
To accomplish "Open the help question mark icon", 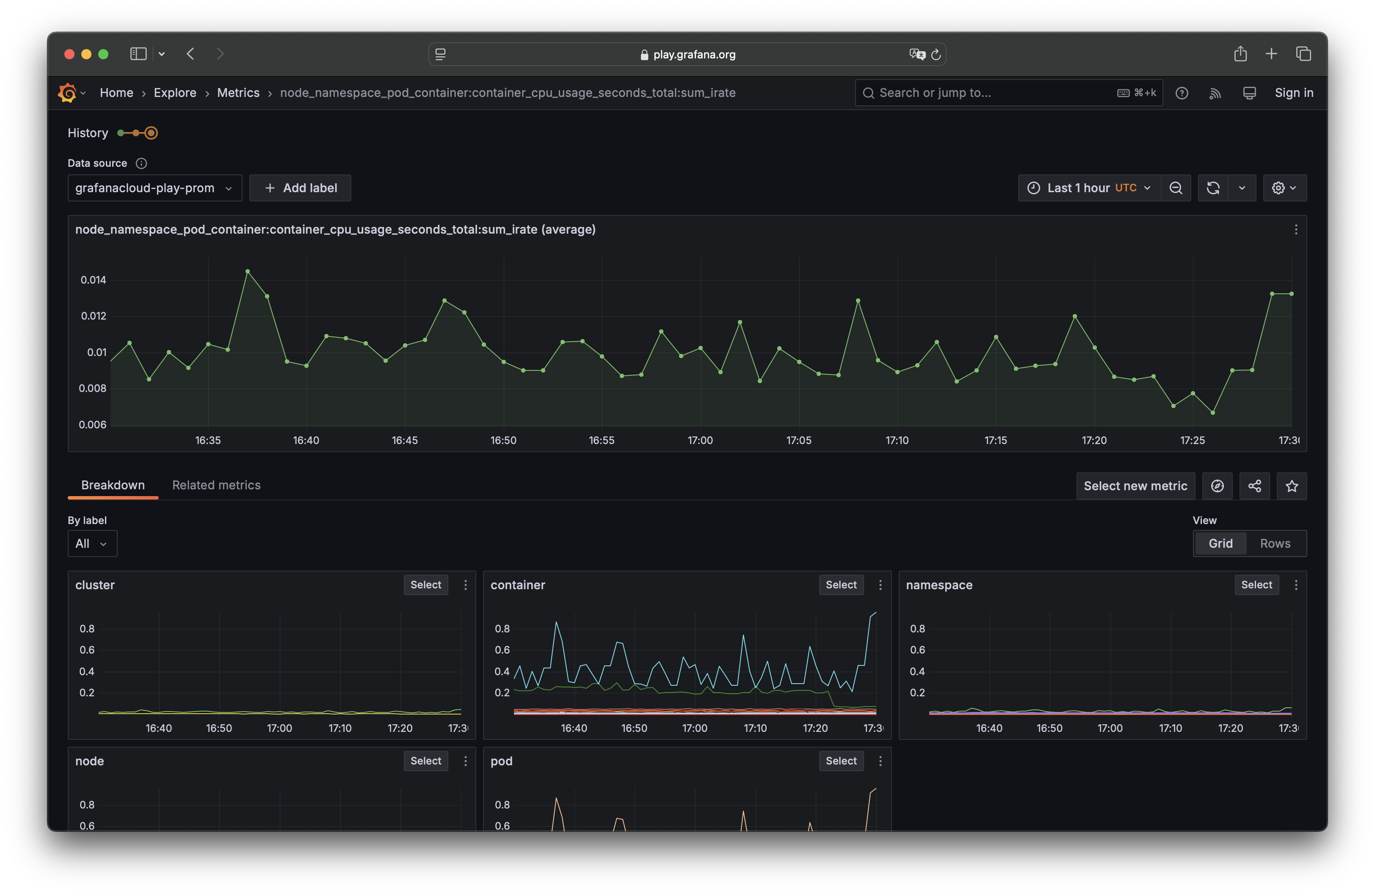I will tap(1182, 93).
